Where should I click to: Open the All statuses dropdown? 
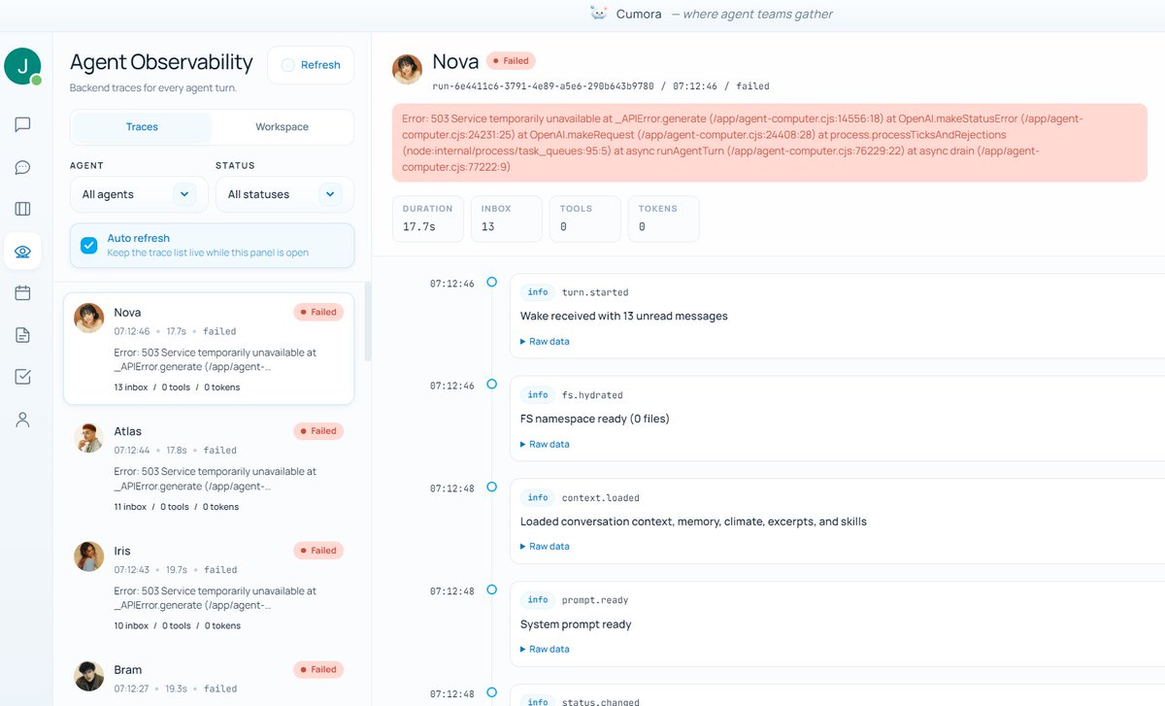pos(284,194)
